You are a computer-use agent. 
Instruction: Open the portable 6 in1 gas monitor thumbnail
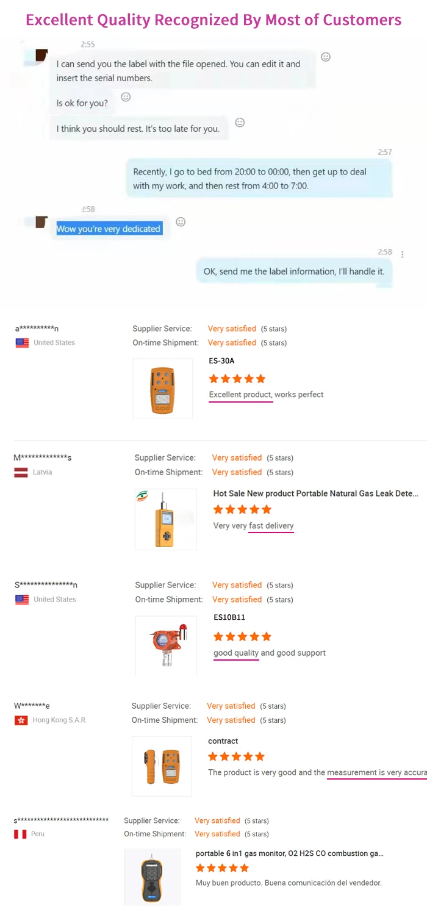click(152, 877)
